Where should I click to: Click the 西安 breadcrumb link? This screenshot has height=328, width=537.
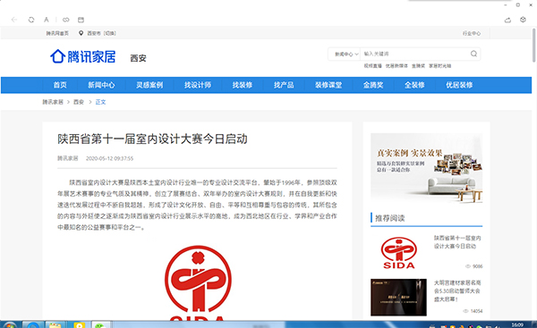tap(79, 102)
